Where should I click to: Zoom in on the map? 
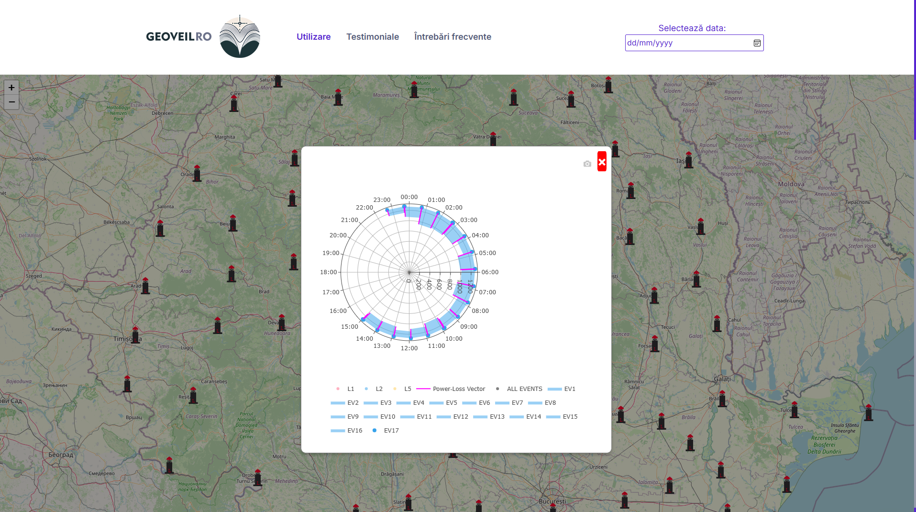(11, 88)
